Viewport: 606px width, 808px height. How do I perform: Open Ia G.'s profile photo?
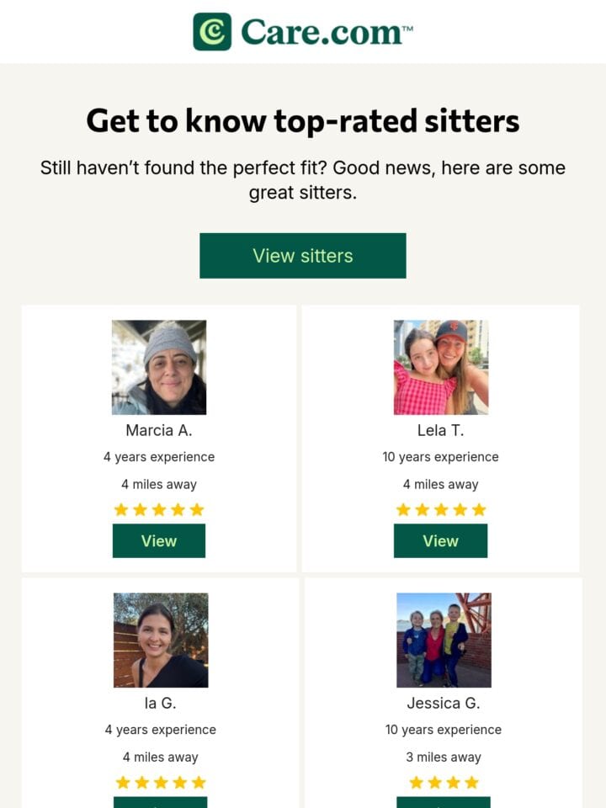(161, 640)
